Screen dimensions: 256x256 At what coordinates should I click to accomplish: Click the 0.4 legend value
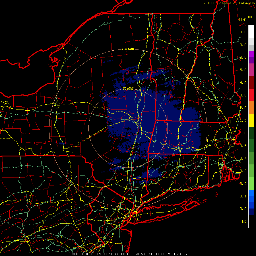point(243,158)
